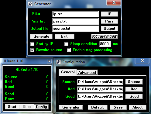Click the Generator window title icon
The image size is (151, 114).
pyautogui.click(x=30, y=4)
